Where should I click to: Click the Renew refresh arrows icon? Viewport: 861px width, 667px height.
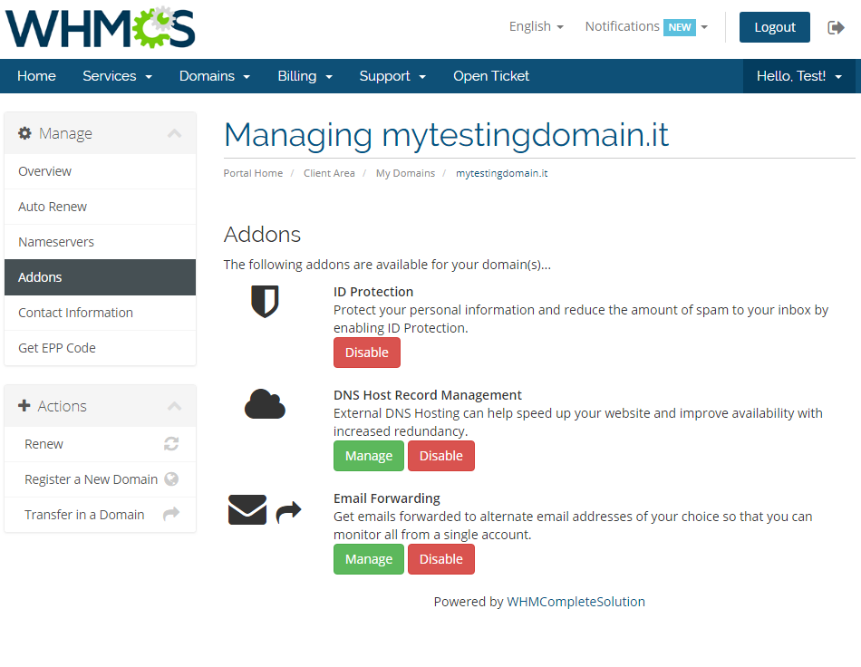(171, 443)
